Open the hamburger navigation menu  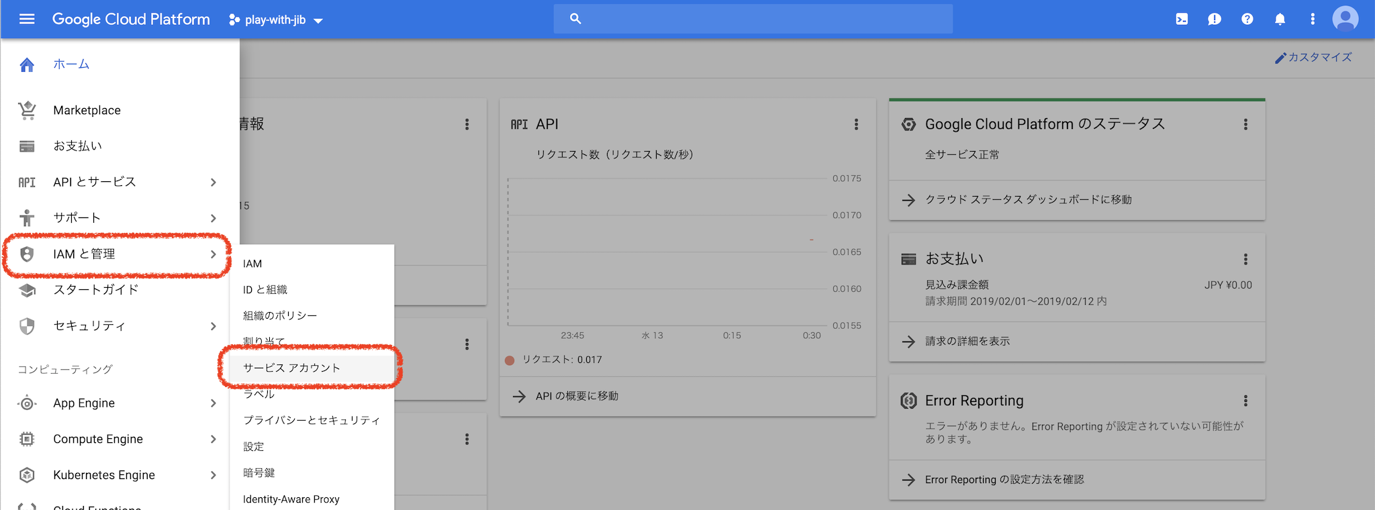[27, 19]
